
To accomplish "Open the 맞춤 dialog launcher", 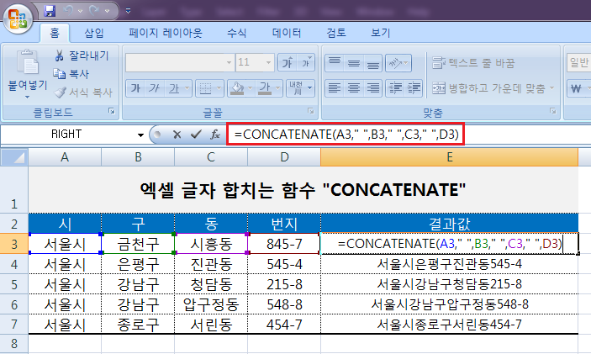I will (552, 111).
